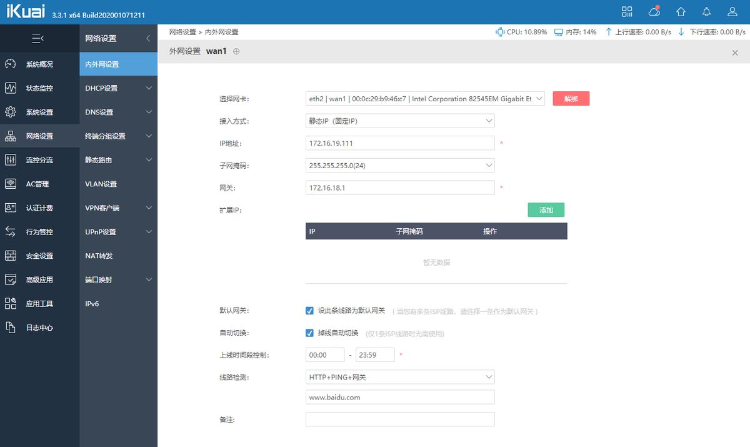
Task: Open NAT转发 menu item
Action: [x=118, y=256]
